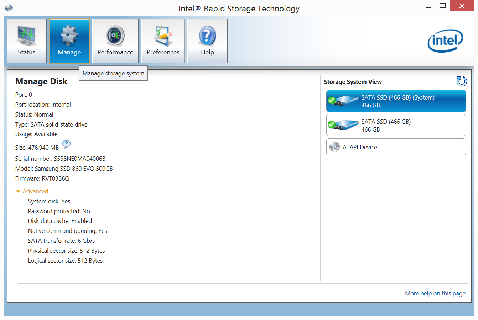The height and width of the screenshot is (320, 478).
Task: Click the Advanced heading text
Action: click(35, 191)
